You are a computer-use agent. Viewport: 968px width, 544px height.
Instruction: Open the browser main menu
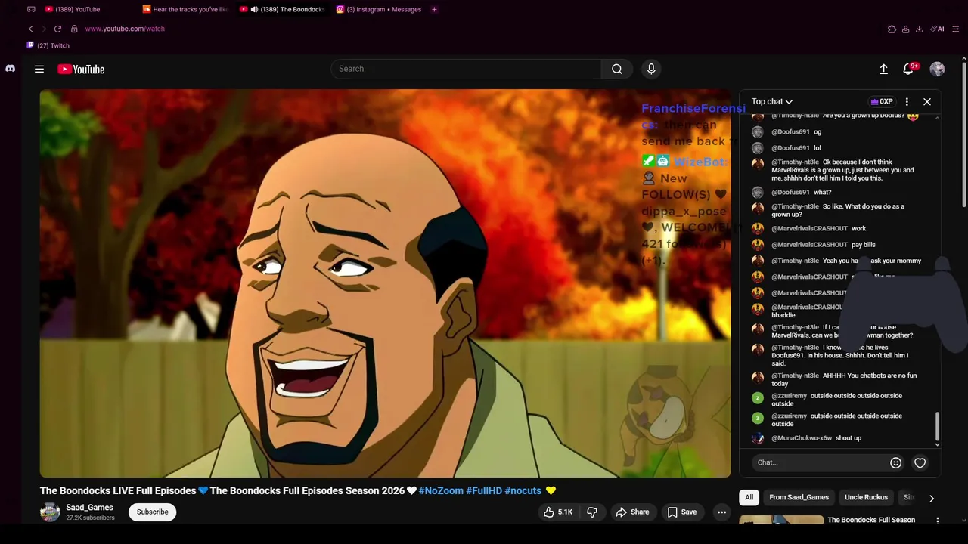coord(956,29)
